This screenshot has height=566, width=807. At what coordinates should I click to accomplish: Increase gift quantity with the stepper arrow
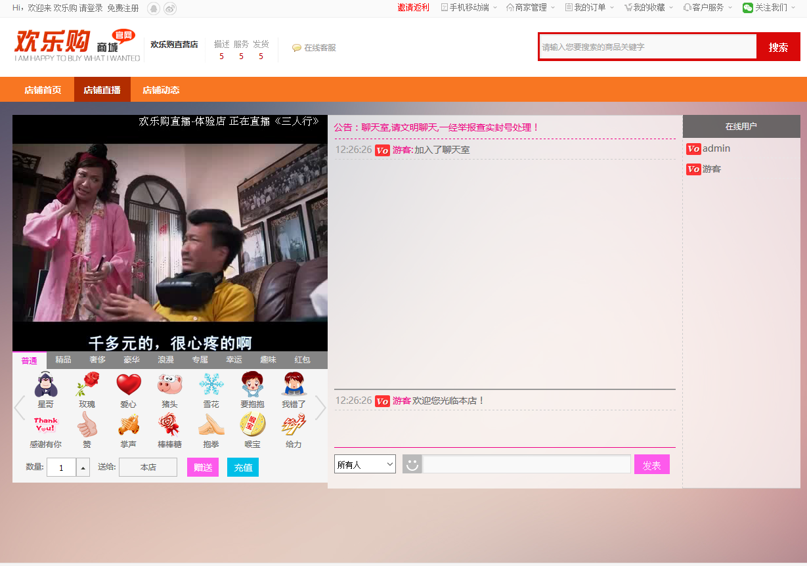(83, 468)
